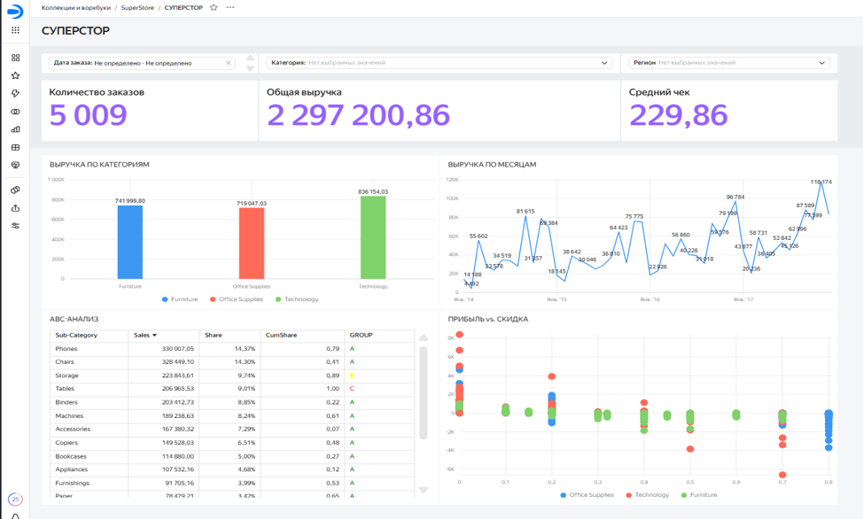Image resolution: width=863 pixels, height=519 pixels.
Task: Click the Binders row share 8,85%
Action: (x=246, y=402)
